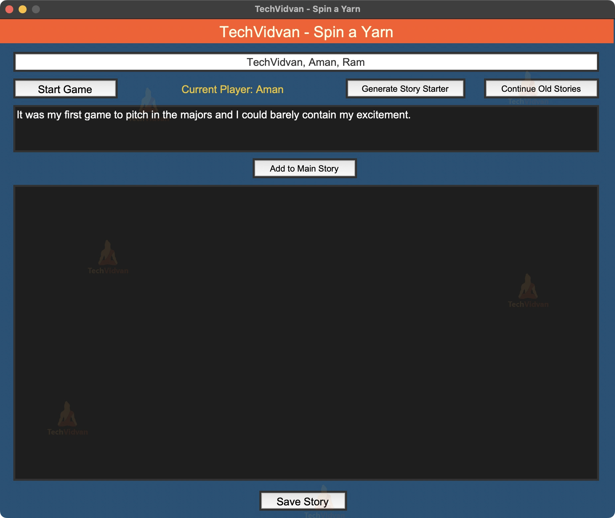Viewport: 615px width, 518px height.
Task: Click the TechVidvan - Spin a Yarn banner
Action: click(307, 32)
